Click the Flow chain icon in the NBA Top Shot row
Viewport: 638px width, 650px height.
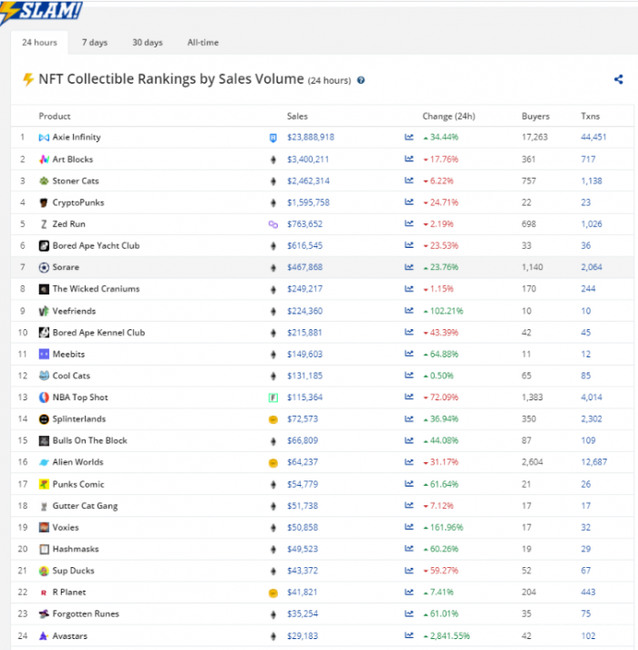point(273,398)
